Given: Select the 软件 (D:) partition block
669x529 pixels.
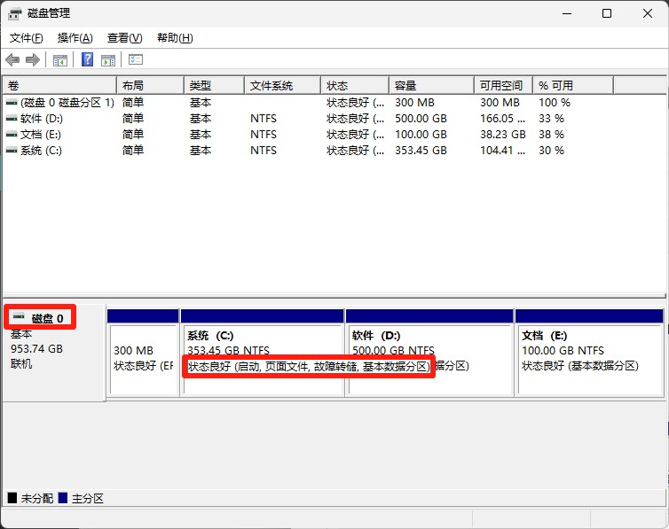Looking at the screenshot, I should click(429, 353).
